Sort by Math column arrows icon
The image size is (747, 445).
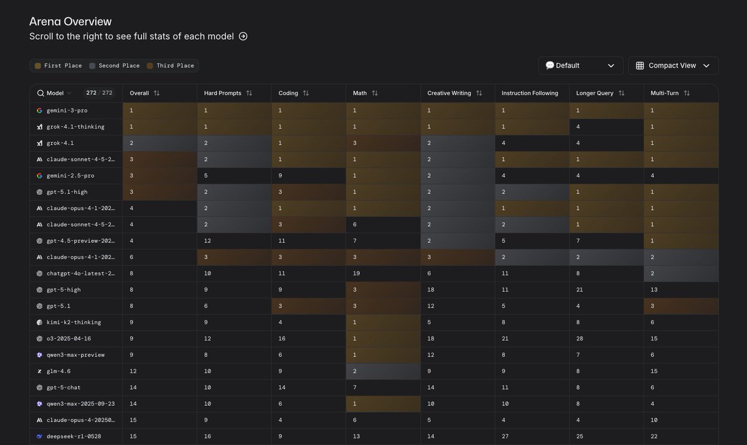point(375,93)
